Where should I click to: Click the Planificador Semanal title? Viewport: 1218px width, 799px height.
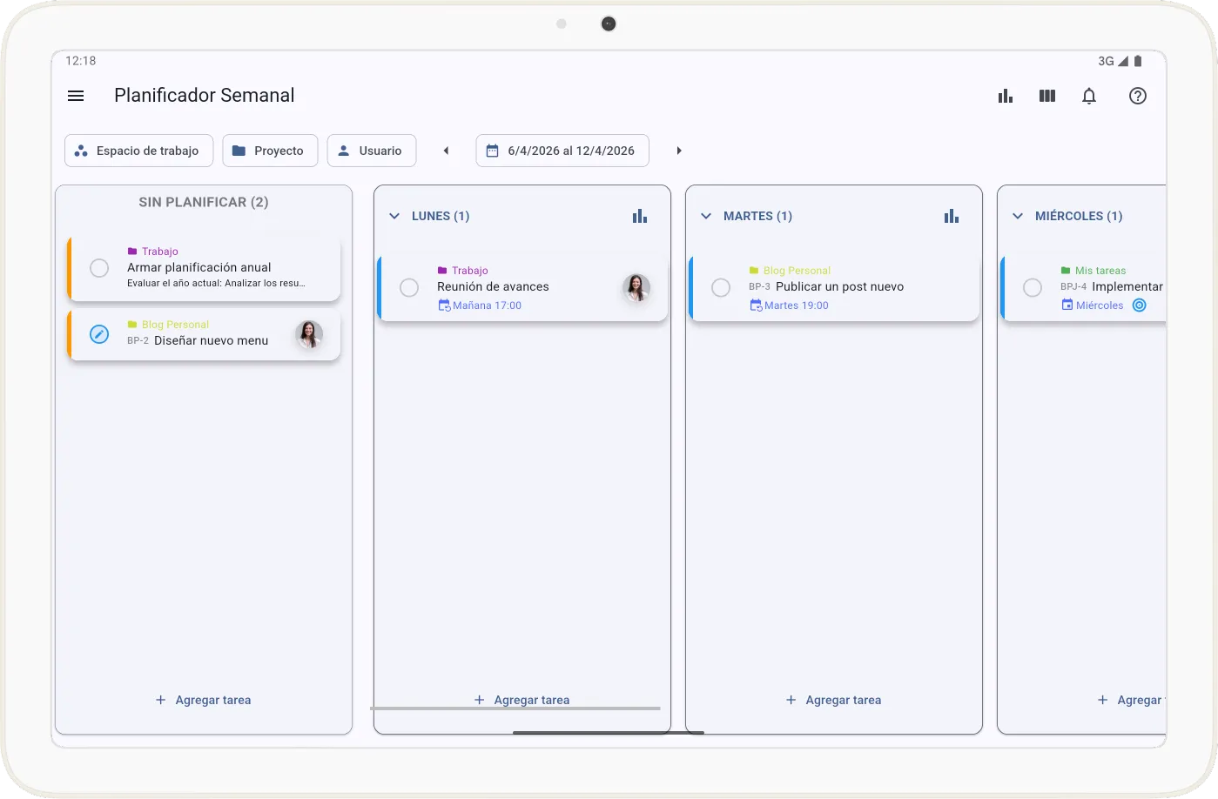pos(205,96)
